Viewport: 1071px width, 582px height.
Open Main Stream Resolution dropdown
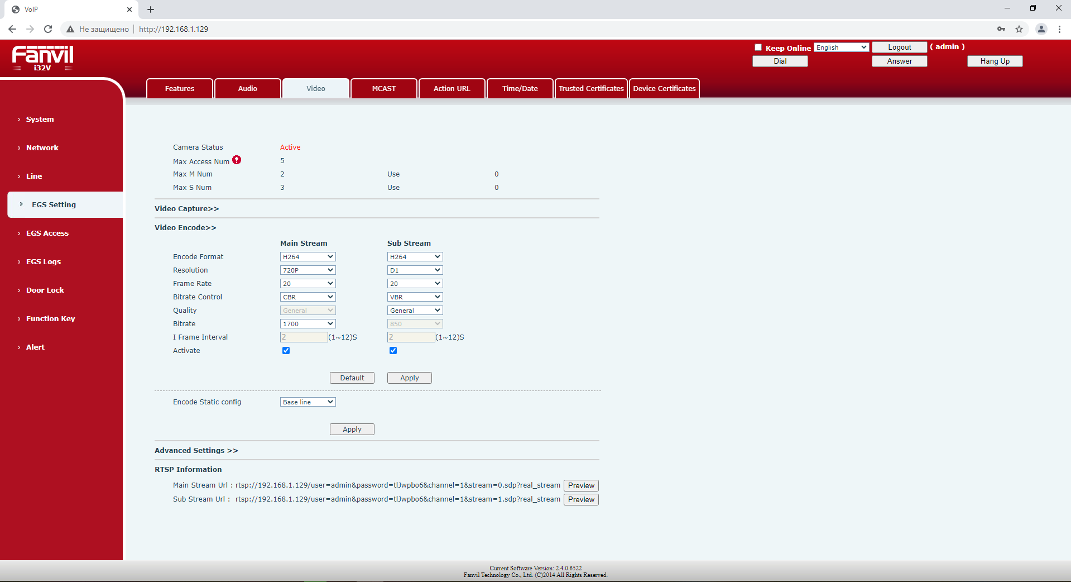308,270
